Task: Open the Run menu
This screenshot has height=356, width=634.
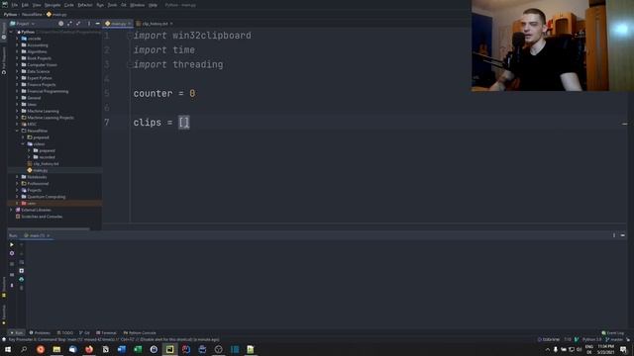Action: point(100,5)
